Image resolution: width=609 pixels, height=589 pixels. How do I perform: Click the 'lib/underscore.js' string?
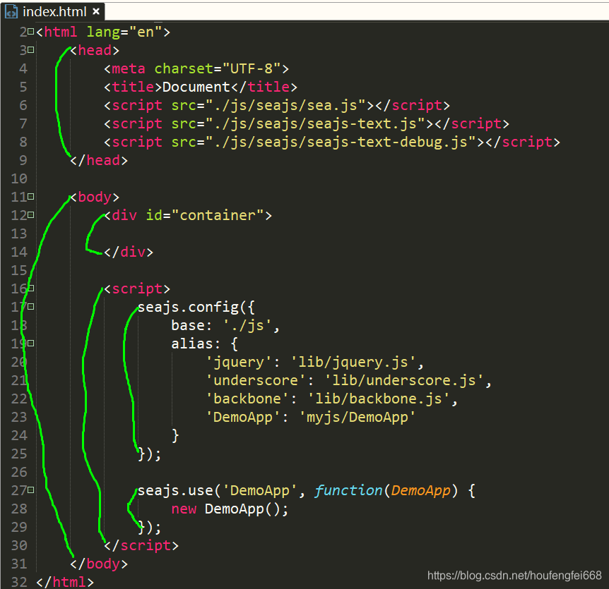pyautogui.click(x=404, y=380)
